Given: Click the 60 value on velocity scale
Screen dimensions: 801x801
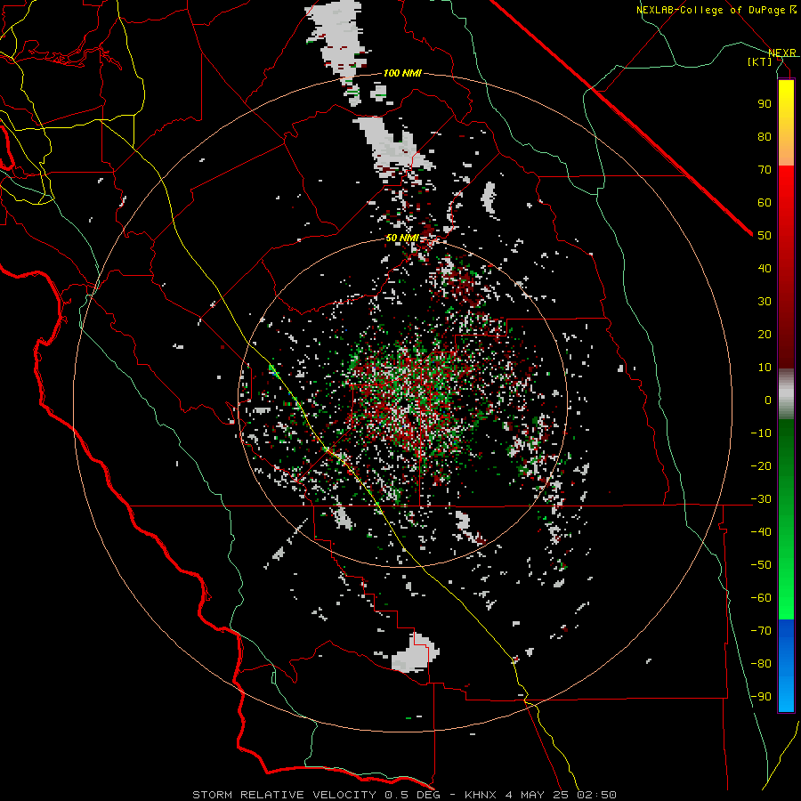Looking at the screenshot, I should [765, 203].
